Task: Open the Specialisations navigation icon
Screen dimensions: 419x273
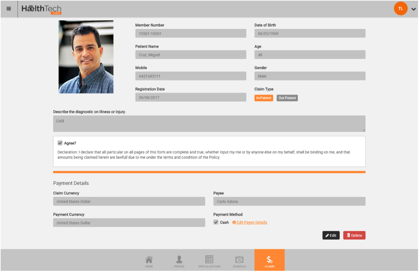Action: point(209,261)
